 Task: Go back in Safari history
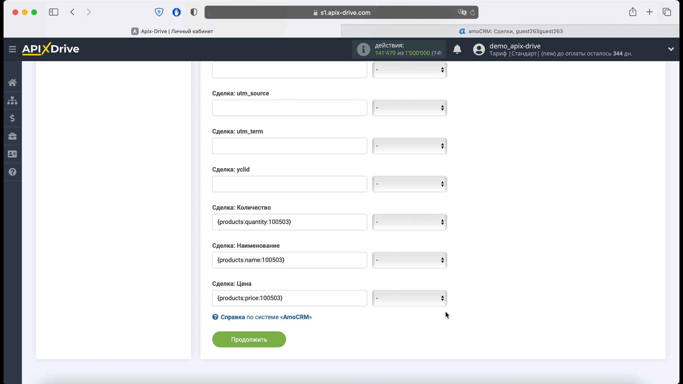[x=72, y=12]
